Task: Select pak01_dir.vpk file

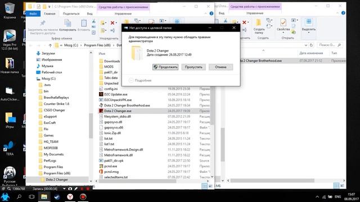Action: tap(114, 160)
